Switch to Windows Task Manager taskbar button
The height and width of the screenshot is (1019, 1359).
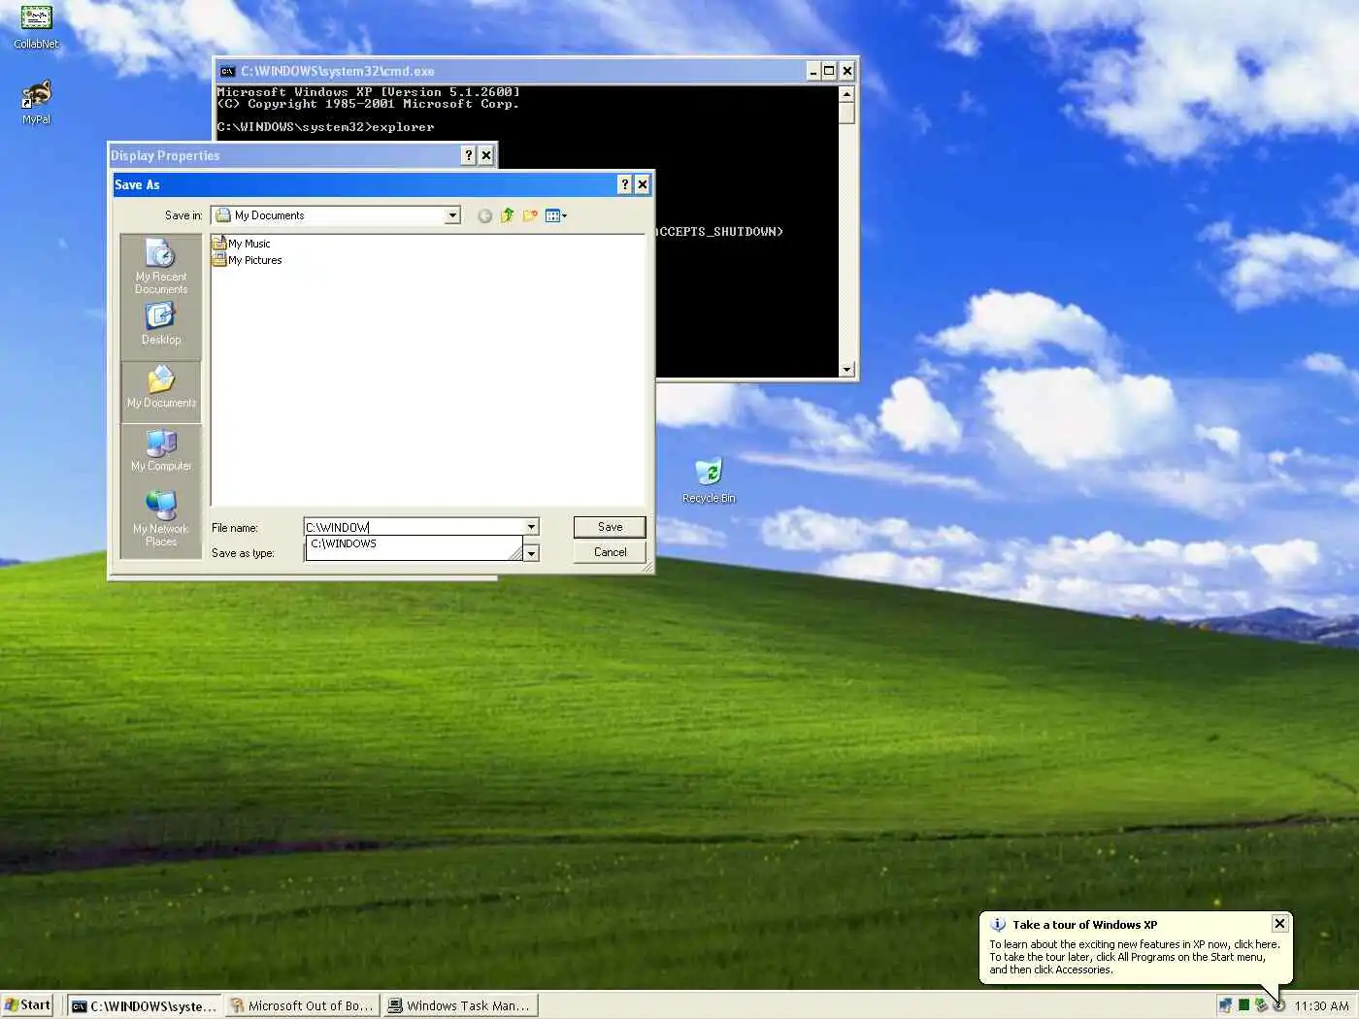460,1005
